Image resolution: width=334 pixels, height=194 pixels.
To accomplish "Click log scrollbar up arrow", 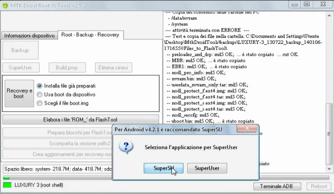I will click(329, 15).
